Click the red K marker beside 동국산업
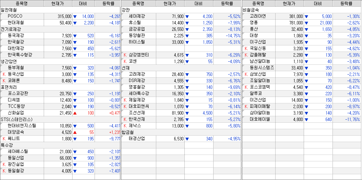 point(4,74)
